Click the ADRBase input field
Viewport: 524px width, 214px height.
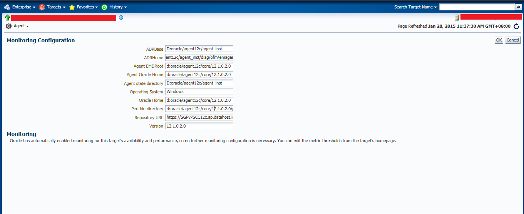coord(199,49)
